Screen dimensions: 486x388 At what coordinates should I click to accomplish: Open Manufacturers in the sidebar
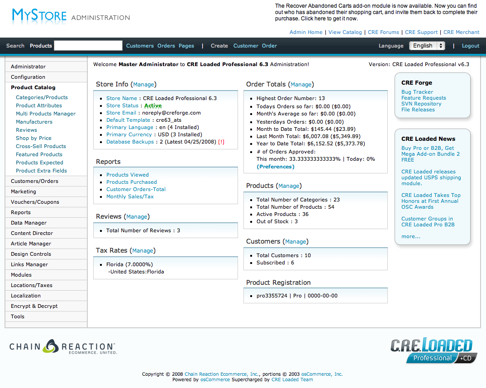click(34, 122)
